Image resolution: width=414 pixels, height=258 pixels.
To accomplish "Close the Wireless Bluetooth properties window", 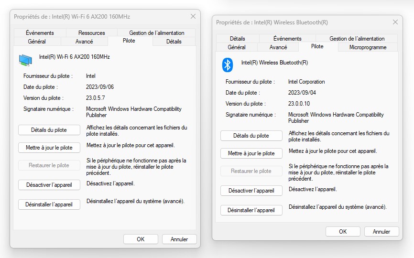I will tap(395, 22).
